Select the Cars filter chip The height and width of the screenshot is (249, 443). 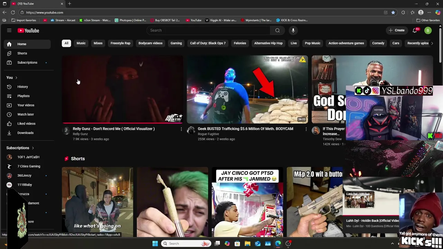pyautogui.click(x=396, y=43)
